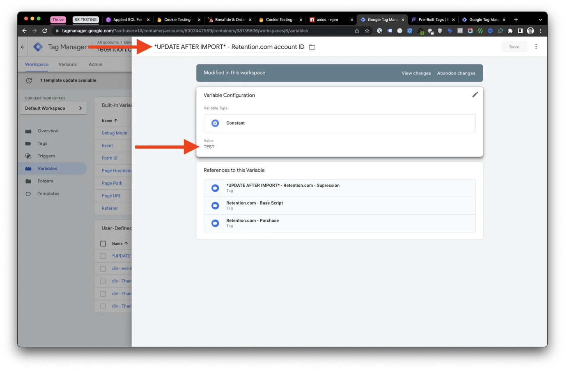
Task: Click the share icon in address bar
Action: pos(357,31)
